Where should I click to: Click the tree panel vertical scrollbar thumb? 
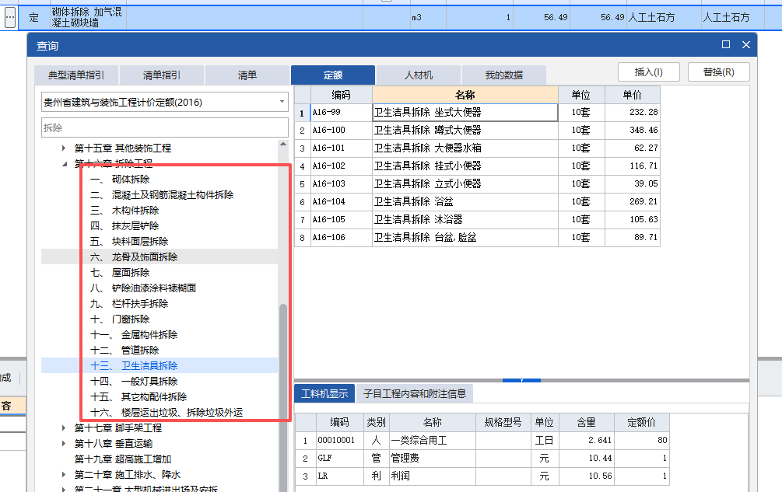283,399
